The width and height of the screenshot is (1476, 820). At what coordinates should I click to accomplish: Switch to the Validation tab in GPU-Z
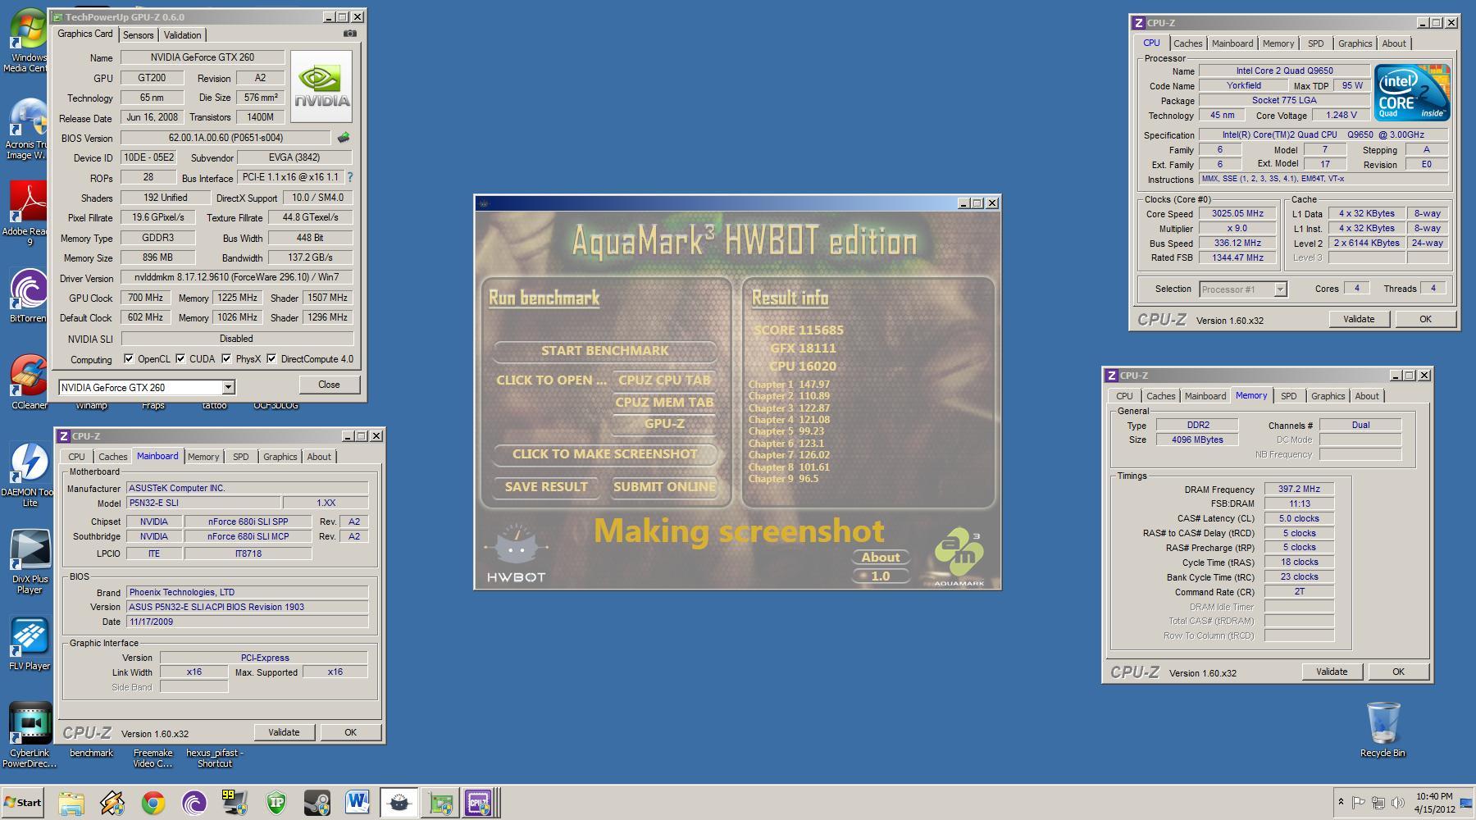tap(182, 34)
